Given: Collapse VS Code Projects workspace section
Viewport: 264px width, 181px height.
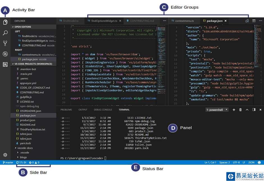Looking at the screenshot, I should click(33, 64).
